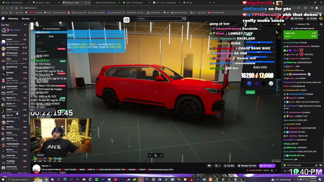324x182 pixels.
Task: Click the VD extension icon near search
Action: click(126, 20)
